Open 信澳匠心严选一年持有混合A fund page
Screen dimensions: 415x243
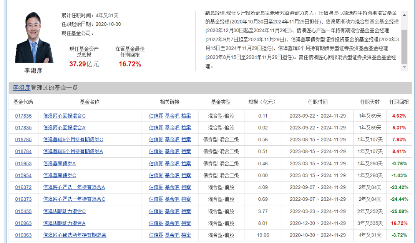[x=74, y=187]
